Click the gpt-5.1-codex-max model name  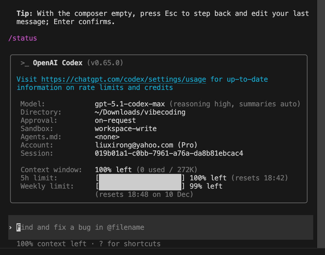tap(130, 104)
